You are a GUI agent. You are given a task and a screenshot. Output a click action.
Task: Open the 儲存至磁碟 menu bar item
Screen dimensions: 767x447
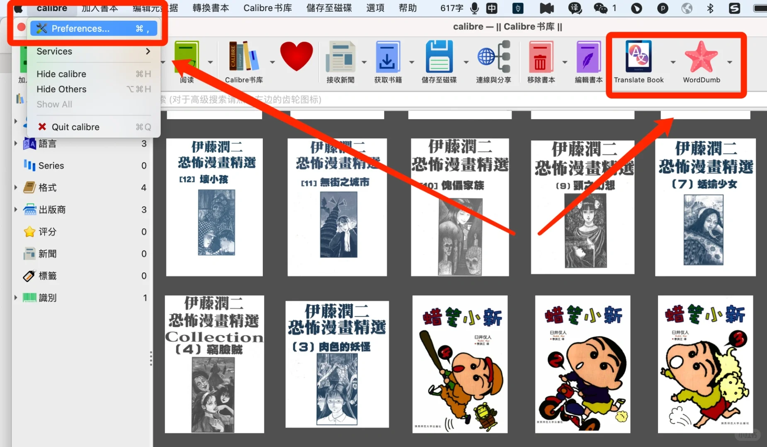click(329, 8)
